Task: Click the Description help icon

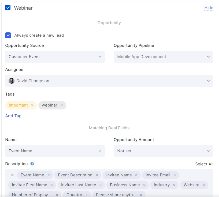Action: click(x=32, y=164)
